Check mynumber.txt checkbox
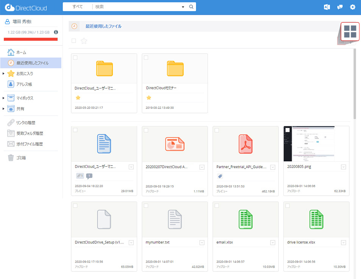Image resolution: width=361 pixels, height=279 pixels. pyautogui.click(x=146, y=206)
